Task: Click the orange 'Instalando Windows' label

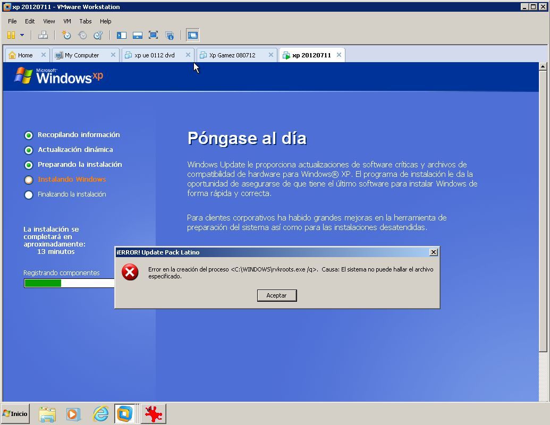Action: (x=72, y=179)
